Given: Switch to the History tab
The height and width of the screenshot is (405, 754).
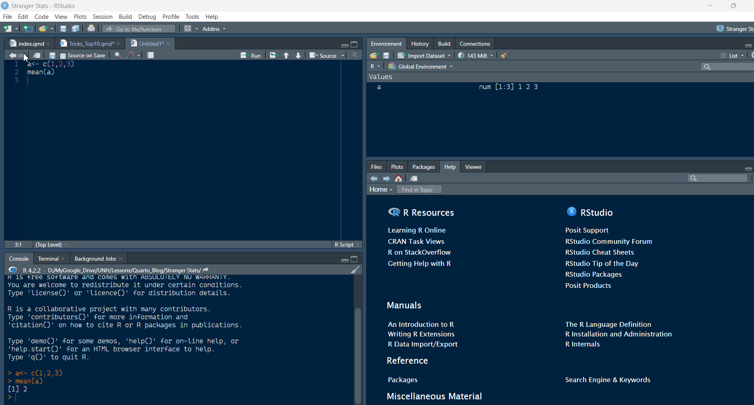Looking at the screenshot, I should [420, 44].
